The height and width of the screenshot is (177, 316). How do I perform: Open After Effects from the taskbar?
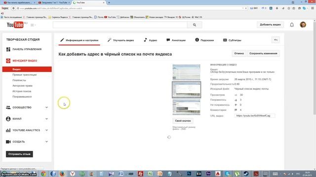pyautogui.click(x=208, y=174)
